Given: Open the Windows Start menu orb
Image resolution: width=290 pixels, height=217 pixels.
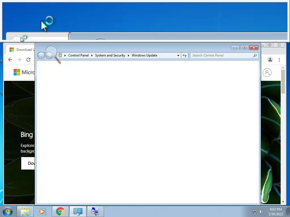Looking at the screenshot, I should click(8, 211).
